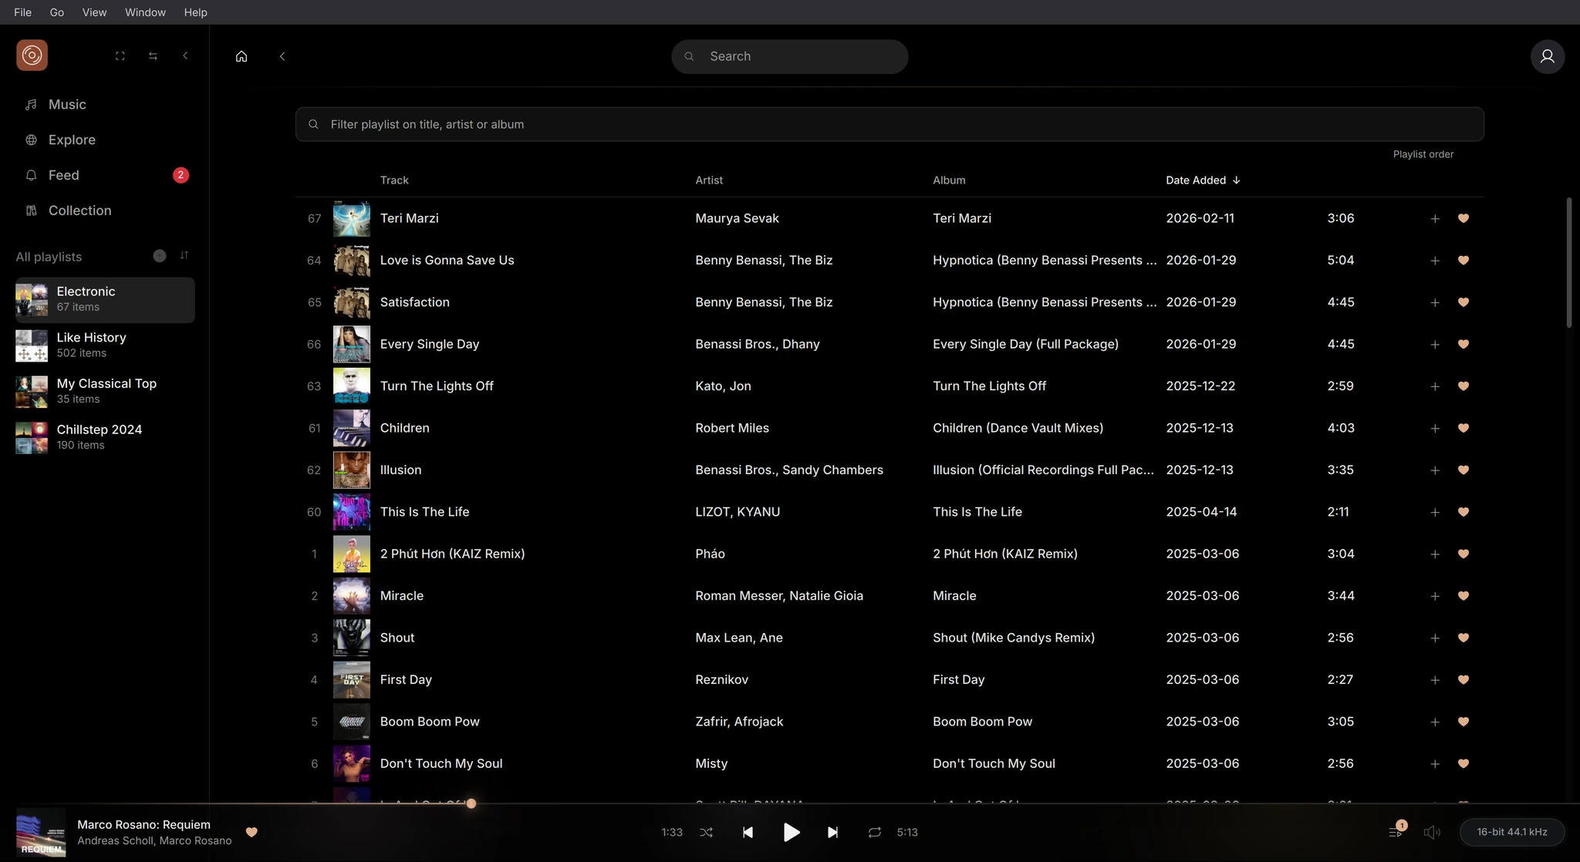This screenshot has height=862, width=1580.
Task: Click the playlist filter input field
Action: point(889,124)
